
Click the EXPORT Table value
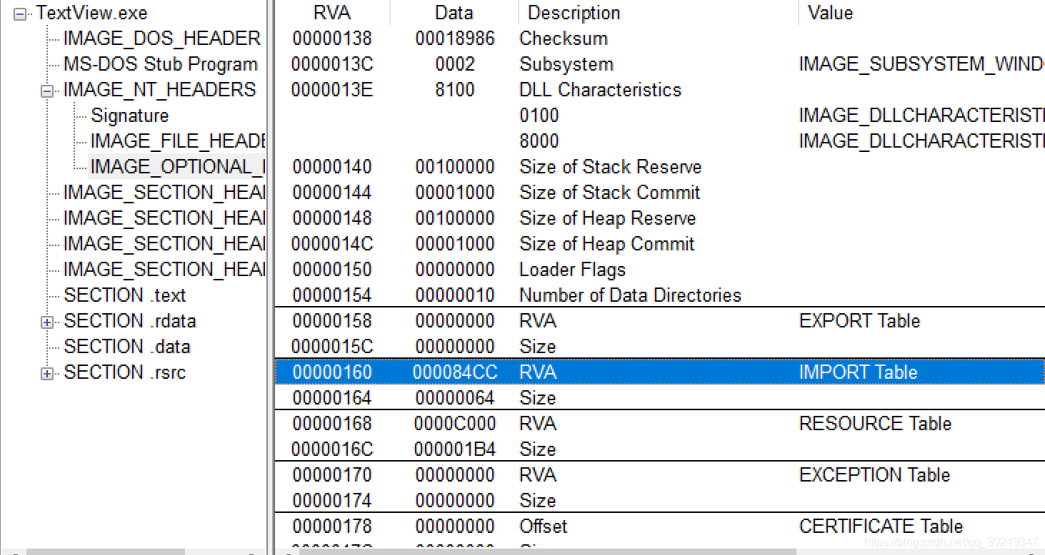point(859,321)
